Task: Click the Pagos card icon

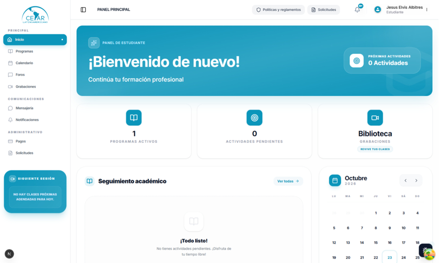Action: (10, 142)
